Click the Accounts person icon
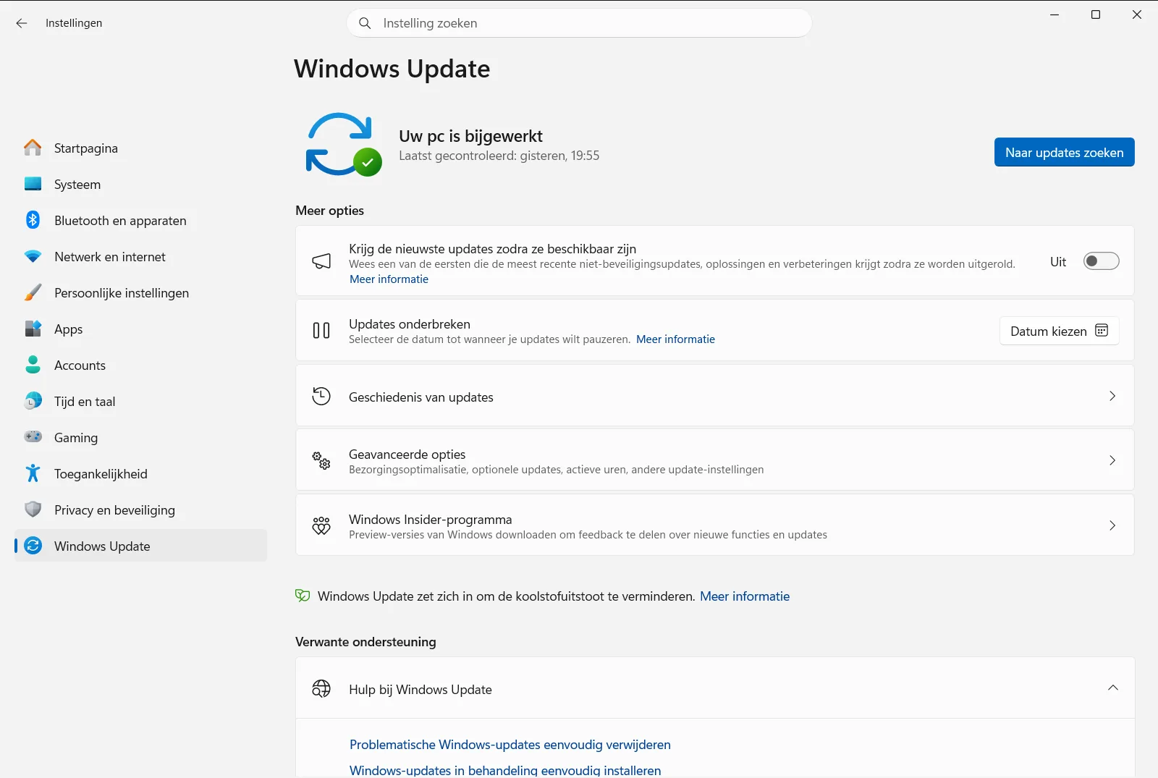 (33, 365)
